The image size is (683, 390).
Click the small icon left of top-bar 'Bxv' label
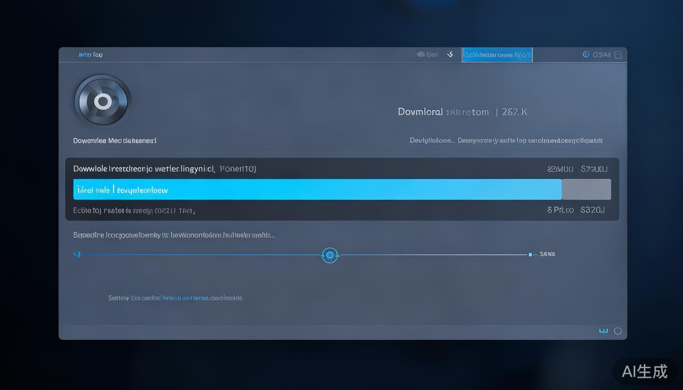[420, 54]
